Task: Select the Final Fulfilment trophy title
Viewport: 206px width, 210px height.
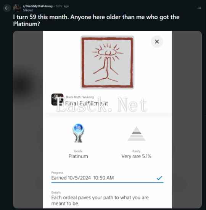Action: tap(86, 103)
